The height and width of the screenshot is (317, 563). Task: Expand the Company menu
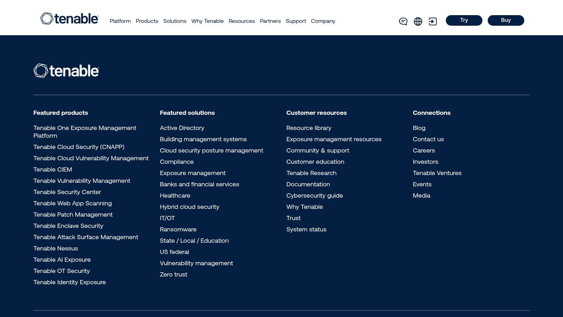pos(323,21)
